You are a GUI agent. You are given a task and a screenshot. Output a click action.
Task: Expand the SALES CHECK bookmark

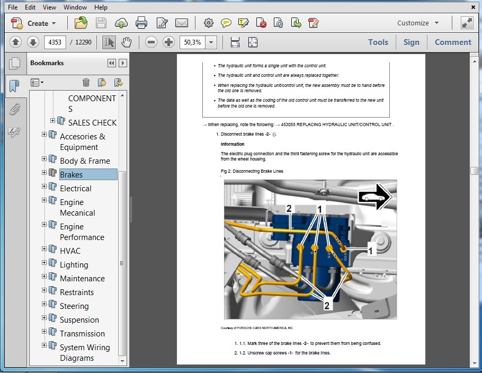pyautogui.click(x=52, y=121)
